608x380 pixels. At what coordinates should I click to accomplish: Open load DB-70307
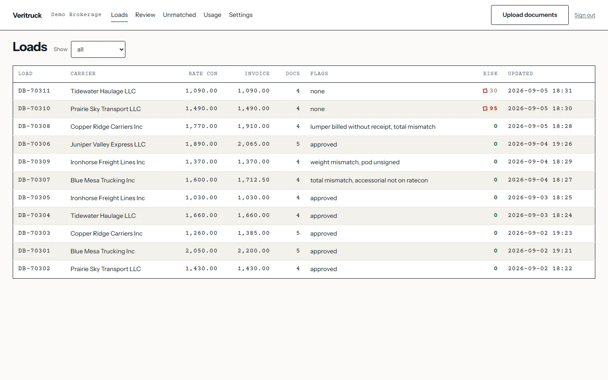(x=34, y=180)
